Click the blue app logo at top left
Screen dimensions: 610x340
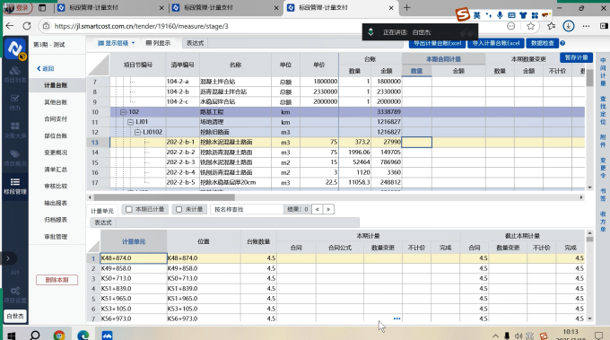pyautogui.click(x=14, y=49)
